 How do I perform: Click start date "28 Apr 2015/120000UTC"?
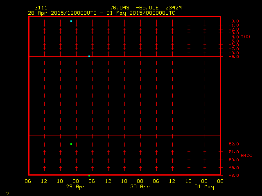point(62,13)
